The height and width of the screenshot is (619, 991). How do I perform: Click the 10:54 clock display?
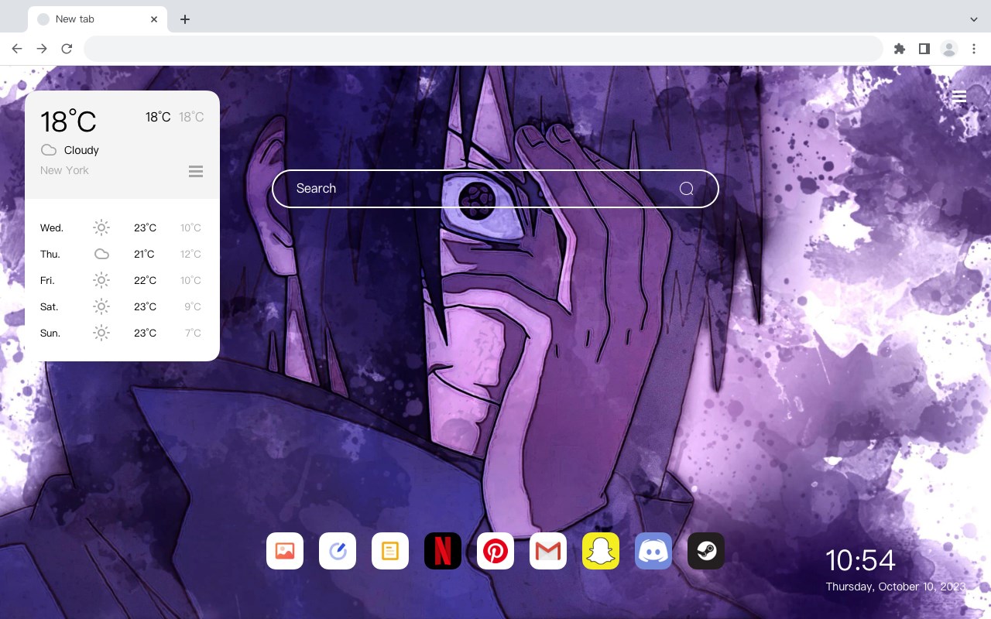point(860,560)
